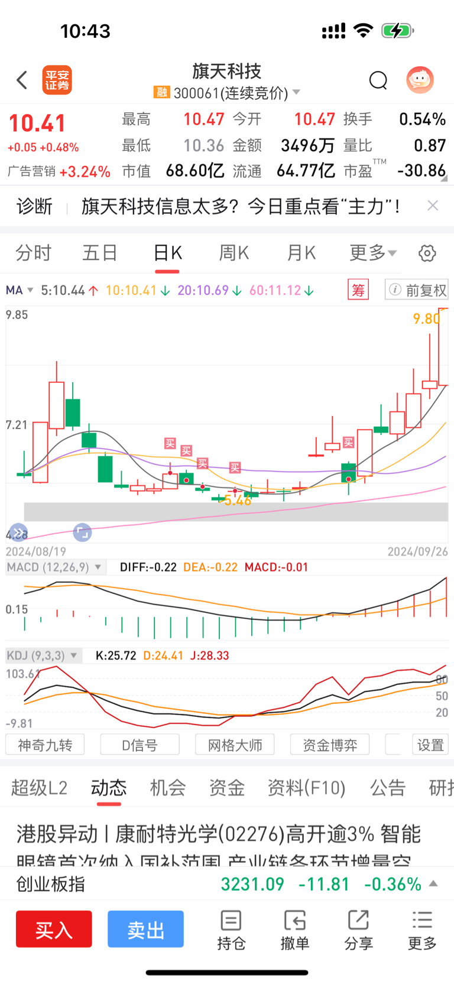
Task: Tap the cellular signal bars icon
Action: click(x=333, y=31)
